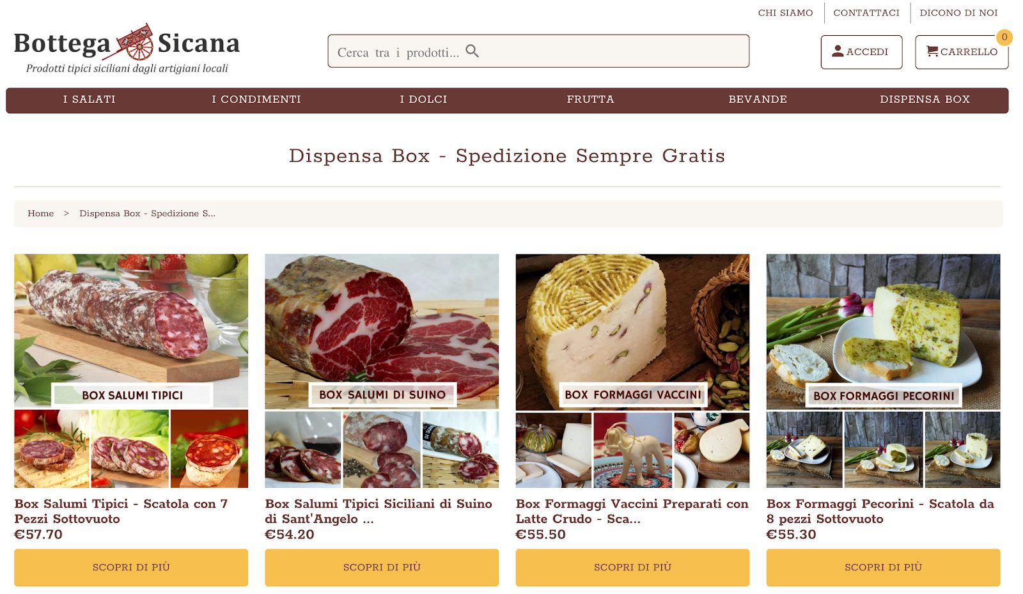Click the Bottega Sicana cart logo
Screen dimensions: 1023x594
(135, 43)
